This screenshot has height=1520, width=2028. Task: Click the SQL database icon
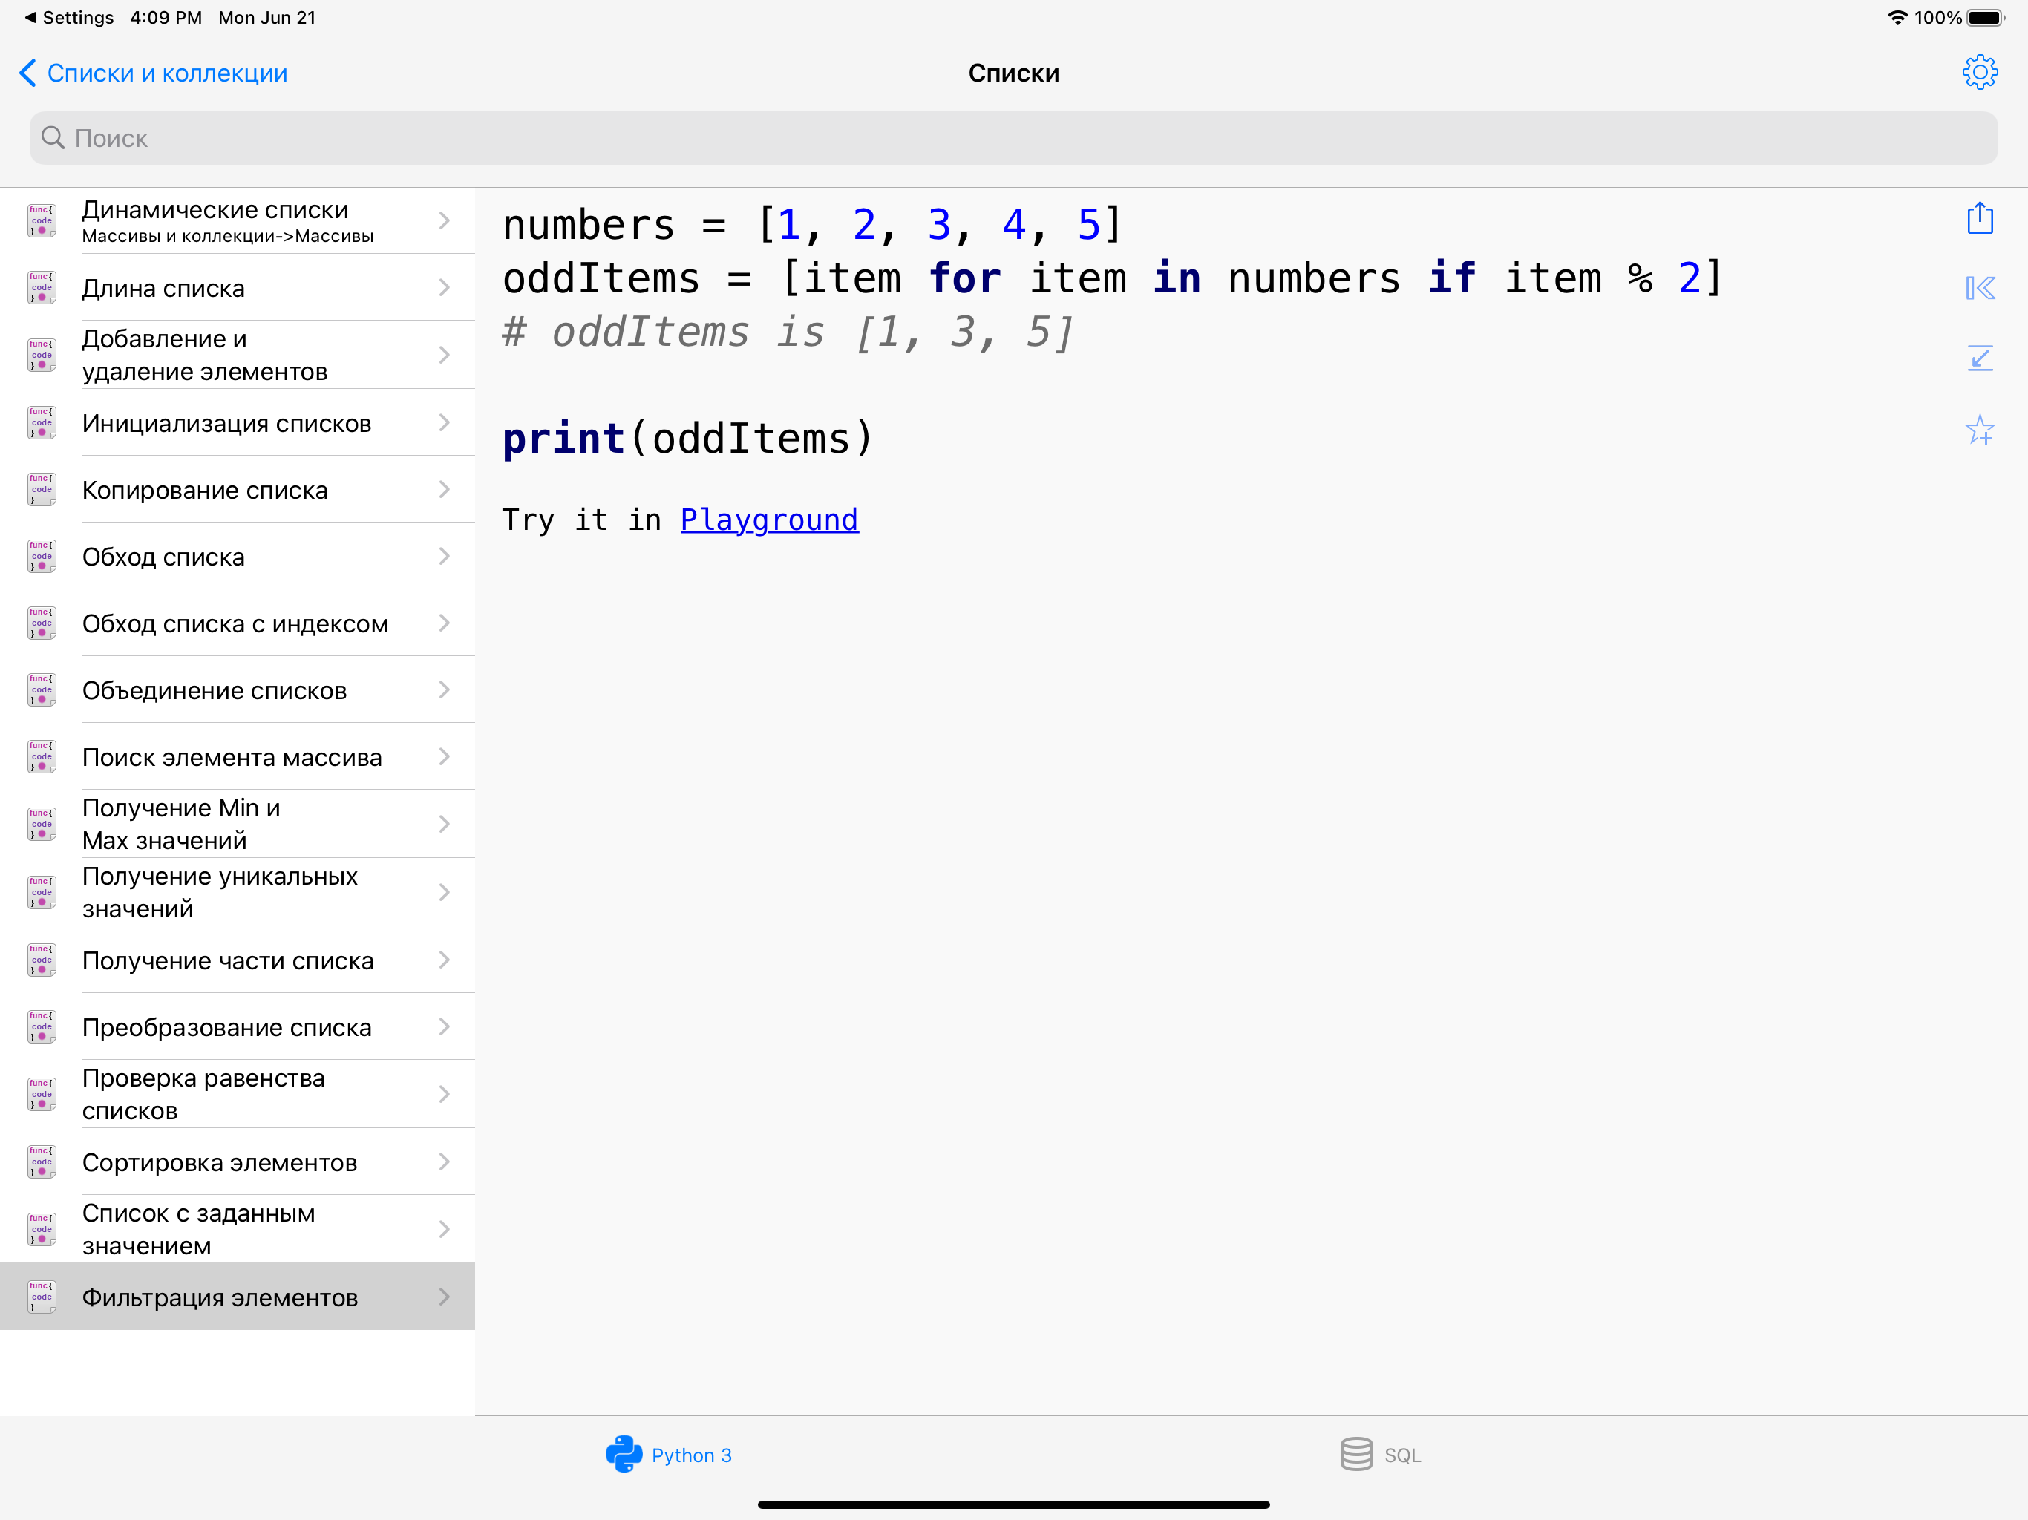pyautogui.click(x=1356, y=1454)
